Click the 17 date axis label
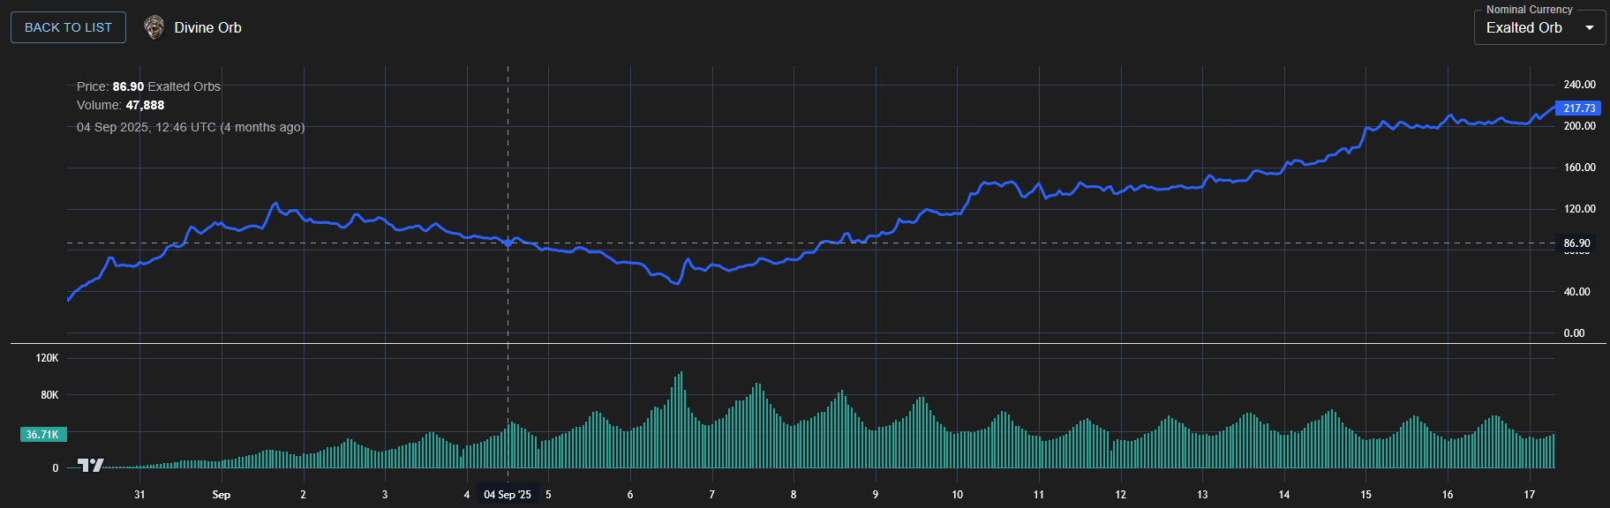The height and width of the screenshot is (508, 1610). [1530, 495]
